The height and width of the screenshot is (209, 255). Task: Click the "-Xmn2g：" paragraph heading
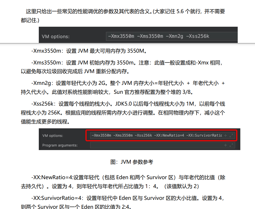pyautogui.click(x=43, y=83)
